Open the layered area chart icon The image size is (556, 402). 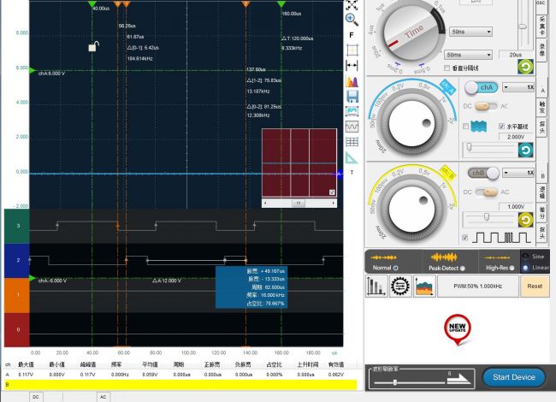(424, 286)
